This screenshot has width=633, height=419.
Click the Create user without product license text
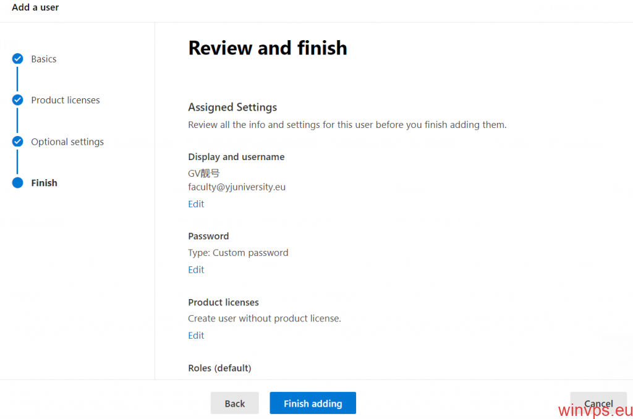[265, 319]
